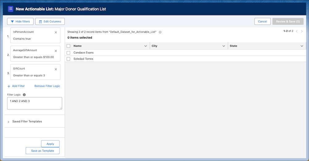Hide filters panel
Viewport: 309px width, 161px height.
pos(20,22)
